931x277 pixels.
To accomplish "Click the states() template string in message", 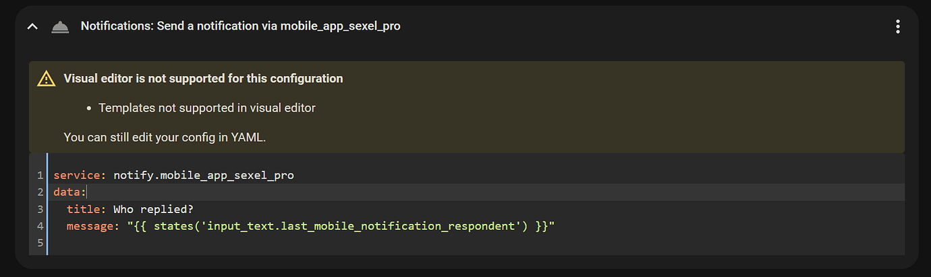I will tap(340, 226).
